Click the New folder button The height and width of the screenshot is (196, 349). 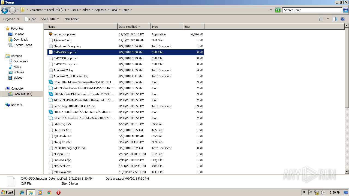point(72,19)
